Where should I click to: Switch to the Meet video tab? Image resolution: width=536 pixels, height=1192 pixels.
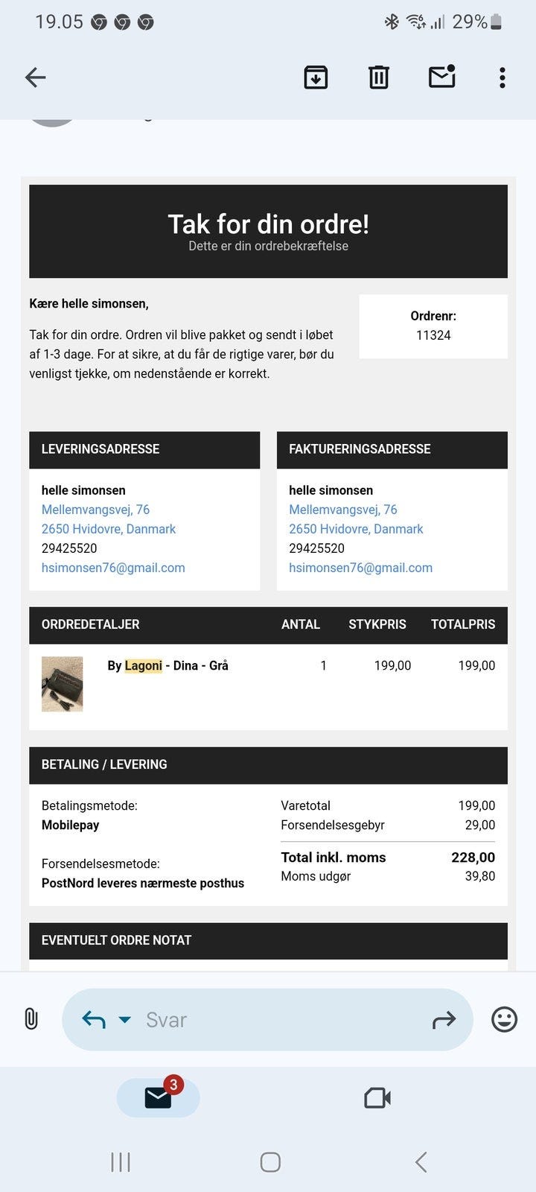[x=377, y=1097]
